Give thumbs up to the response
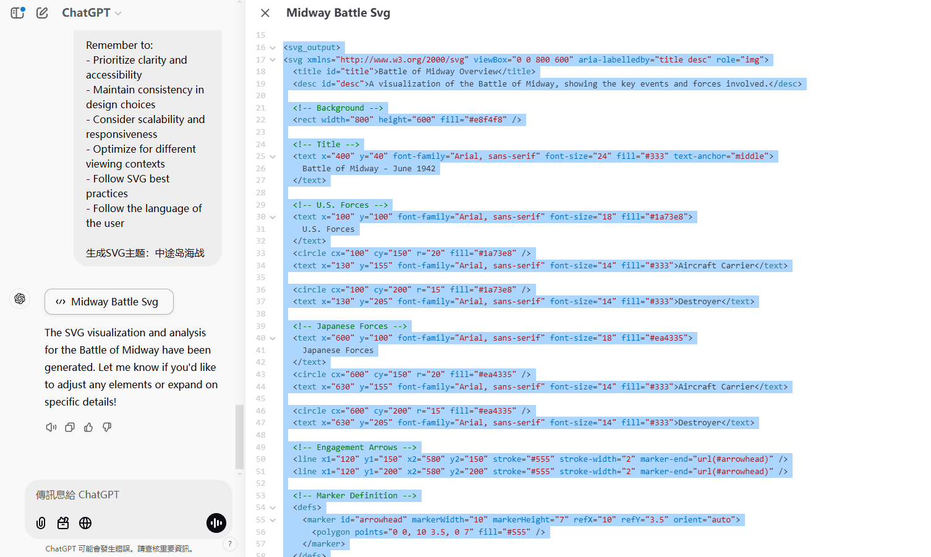Viewport: 931px width, 557px height. (x=88, y=427)
